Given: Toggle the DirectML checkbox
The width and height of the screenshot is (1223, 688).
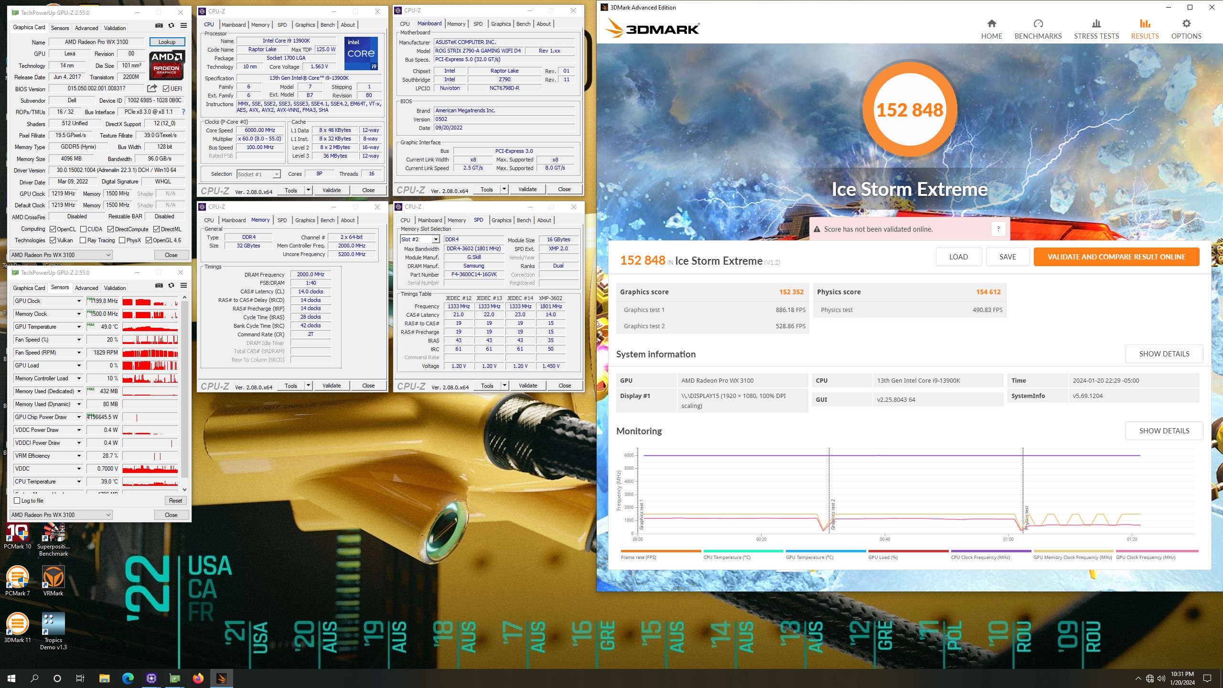Looking at the screenshot, I should coord(156,229).
